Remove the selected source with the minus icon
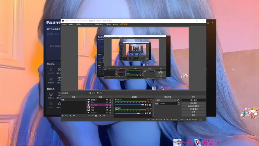259x146 pixels. pyautogui.click(x=93, y=116)
